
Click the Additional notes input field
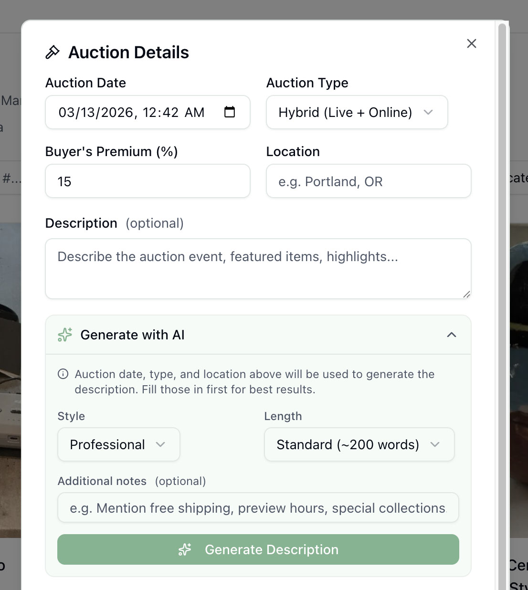point(258,507)
